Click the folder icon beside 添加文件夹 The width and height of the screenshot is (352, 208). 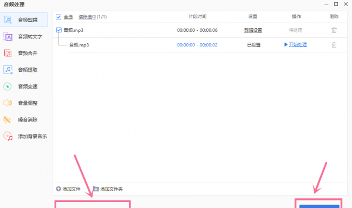pyautogui.click(x=96, y=189)
